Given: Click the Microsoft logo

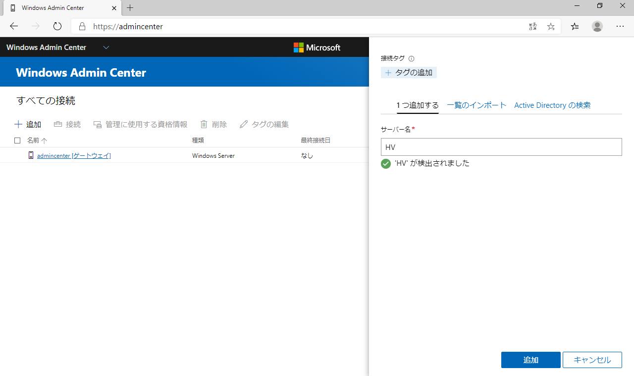Looking at the screenshot, I should point(317,47).
